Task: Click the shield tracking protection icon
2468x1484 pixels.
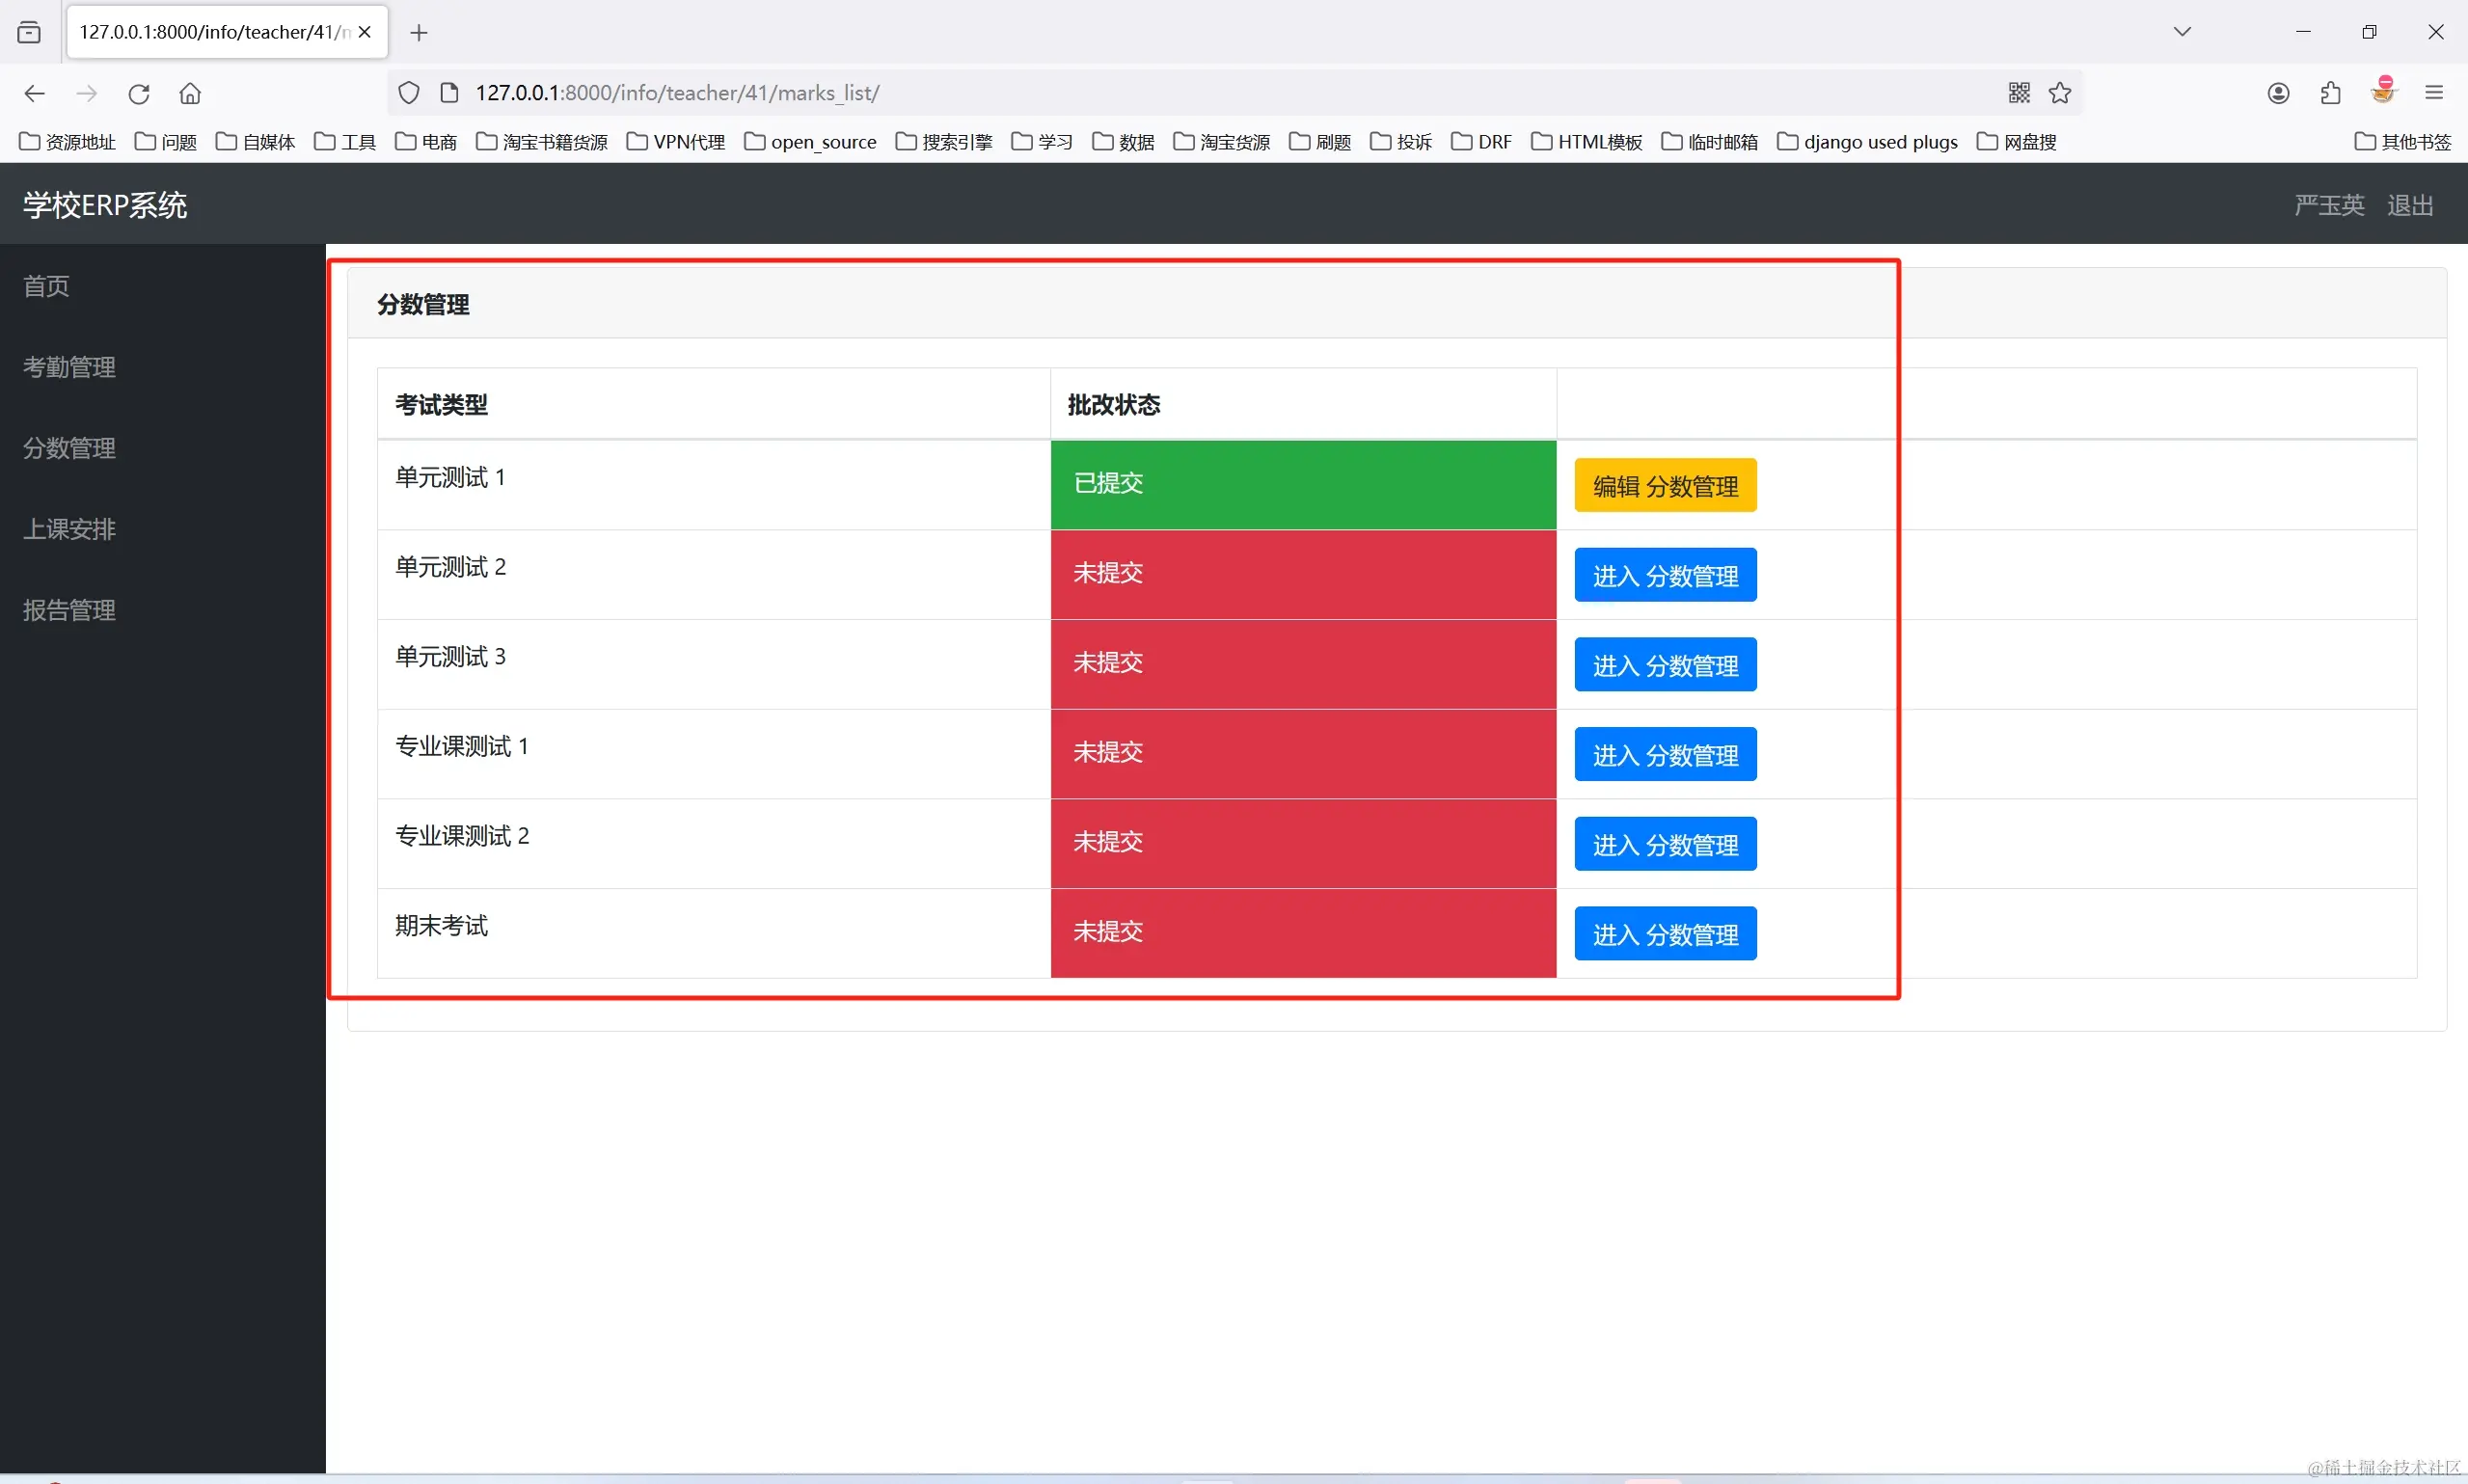Action: coord(409,93)
